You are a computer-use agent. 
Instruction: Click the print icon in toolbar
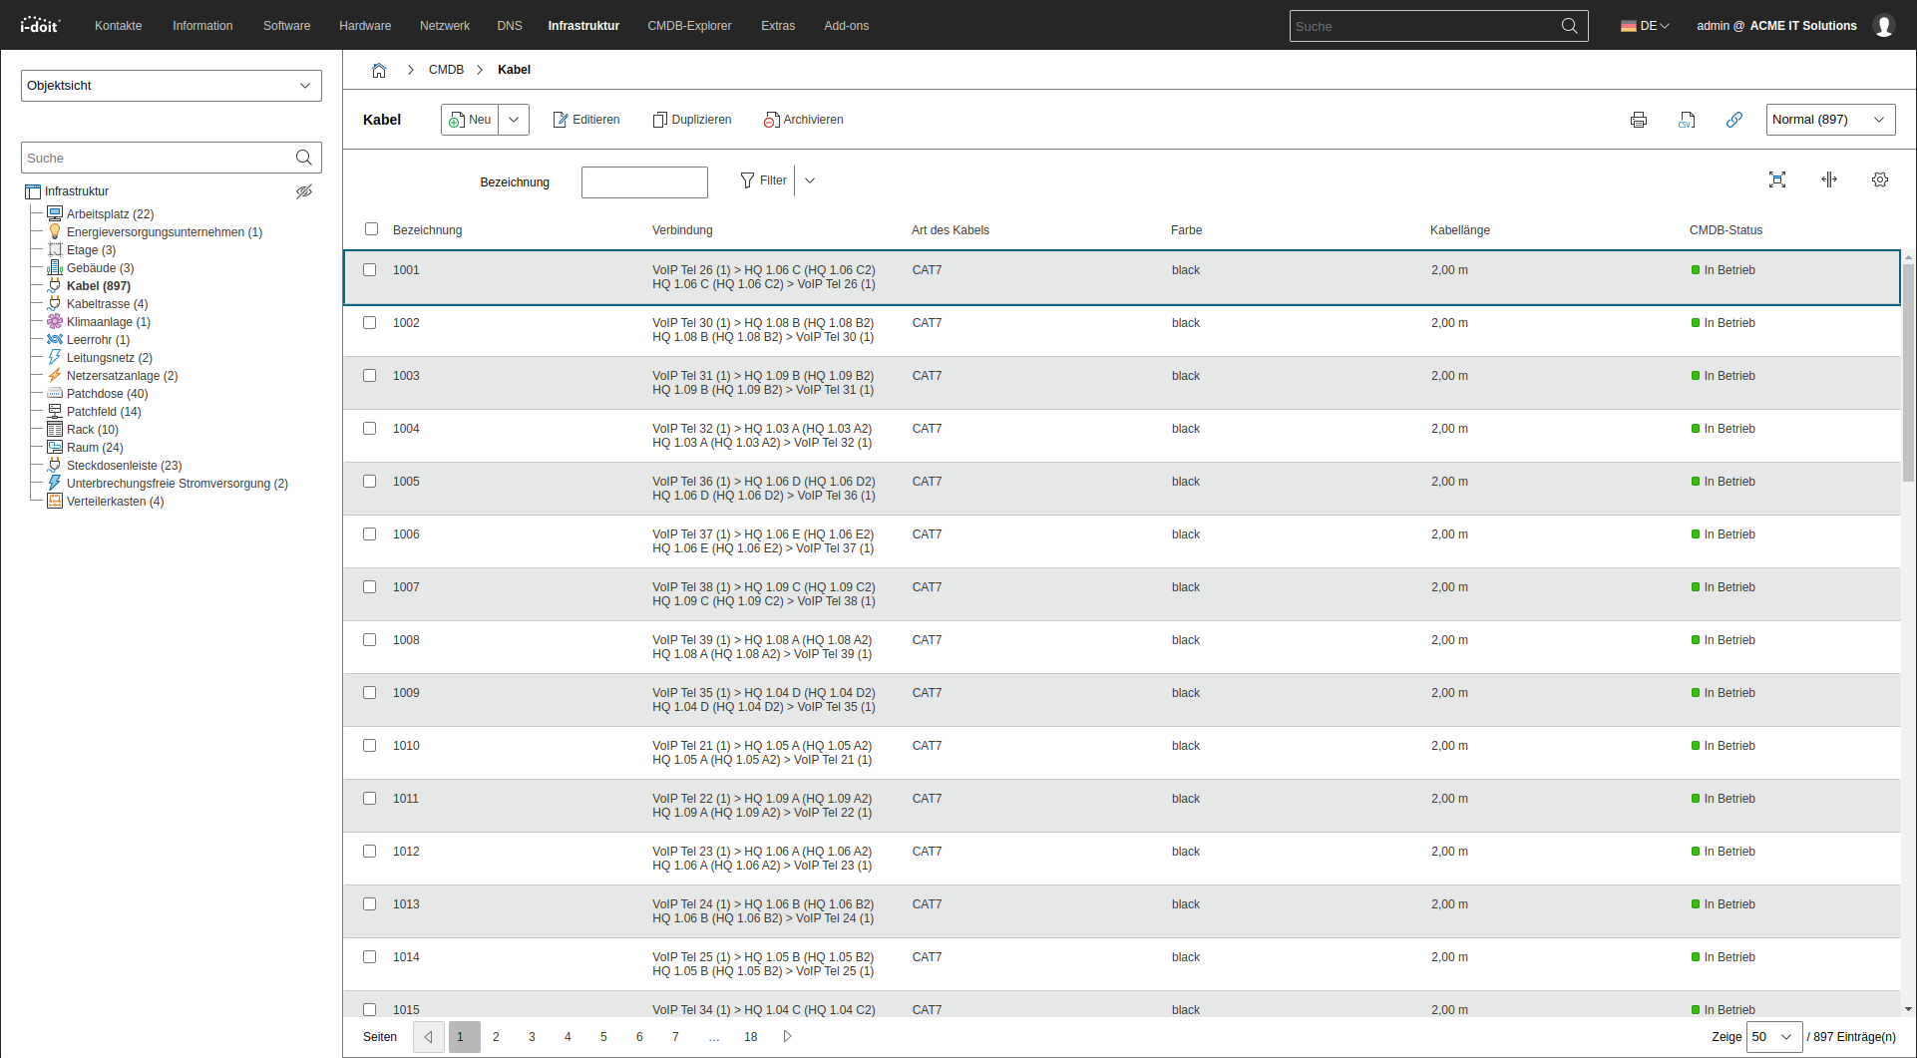click(1638, 120)
